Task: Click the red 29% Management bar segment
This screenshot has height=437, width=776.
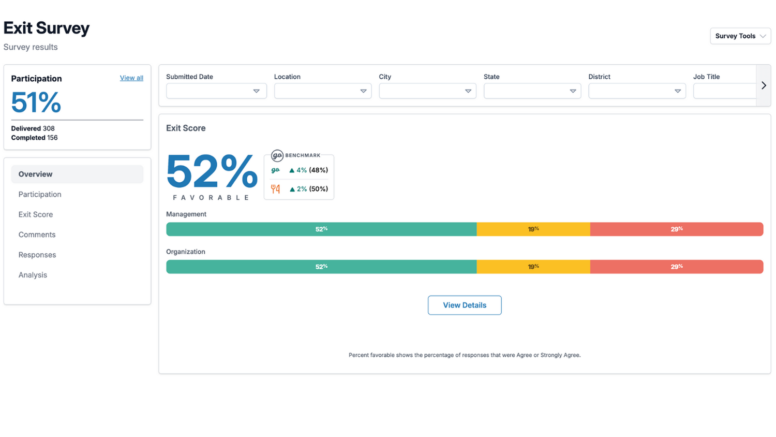Action: [676, 229]
